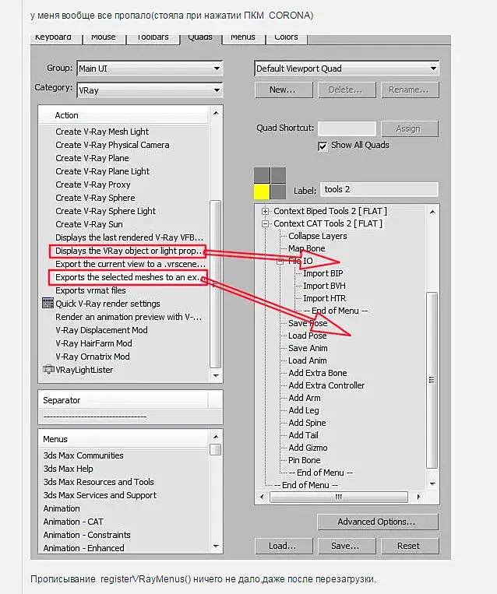Select 3ds Max Help menu entry
497x594 pixels.
[69, 469]
